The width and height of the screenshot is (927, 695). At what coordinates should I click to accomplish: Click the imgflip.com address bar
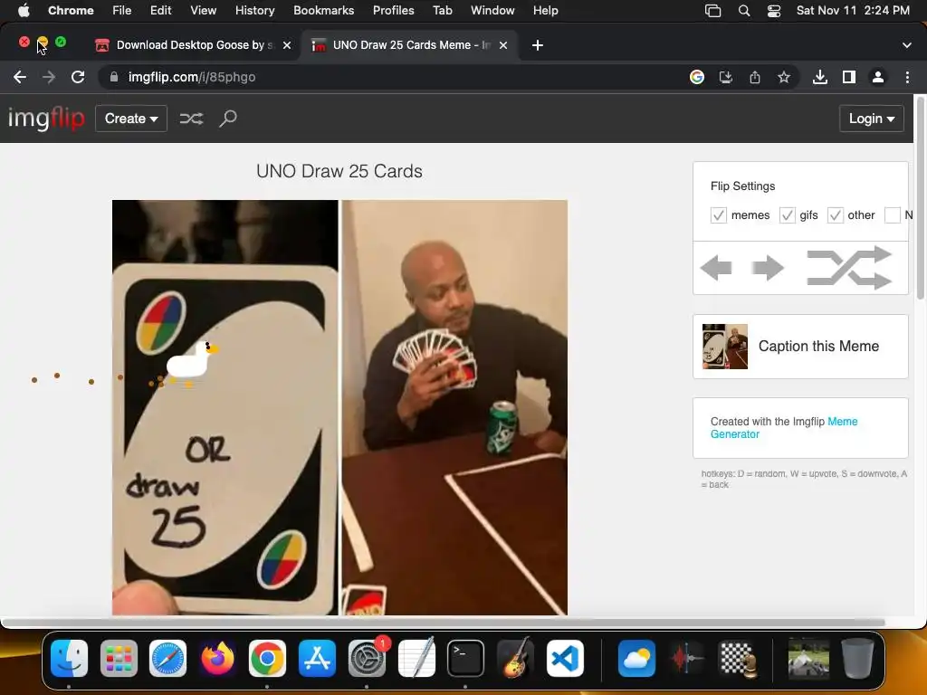point(393,77)
